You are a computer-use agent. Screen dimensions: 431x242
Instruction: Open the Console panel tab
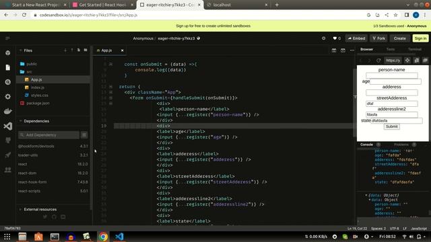pyautogui.click(x=366, y=145)
